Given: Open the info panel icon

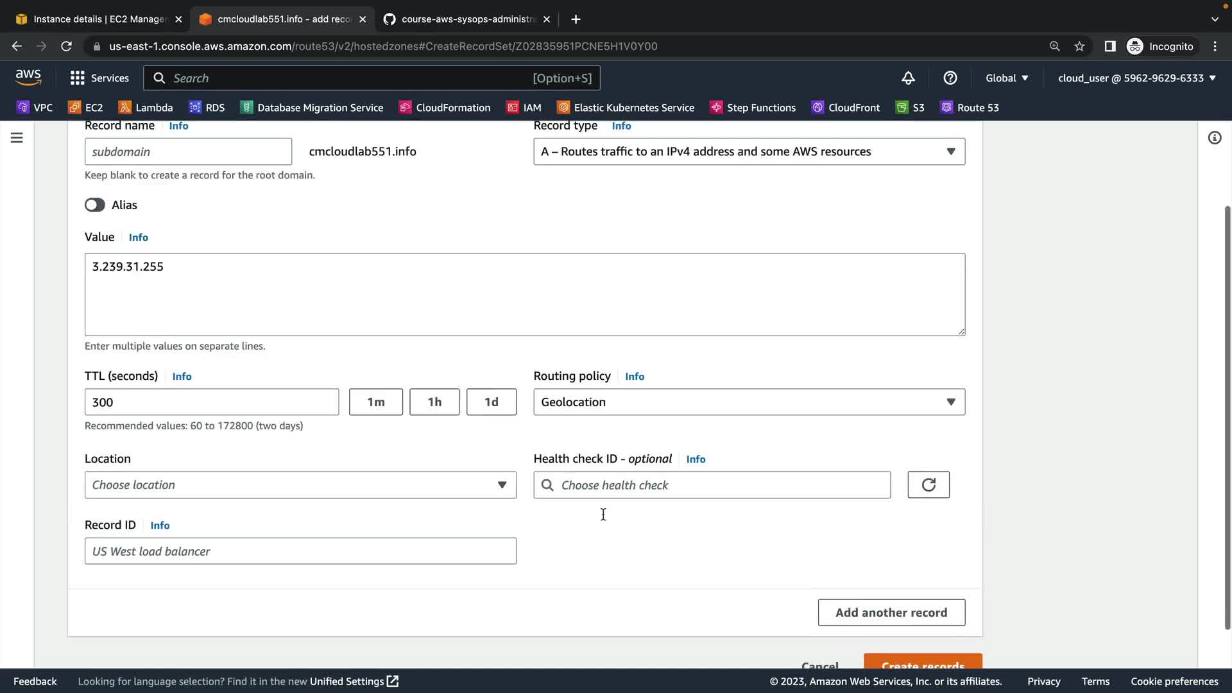Looking at the screenshot, I should click(1214, 138).
